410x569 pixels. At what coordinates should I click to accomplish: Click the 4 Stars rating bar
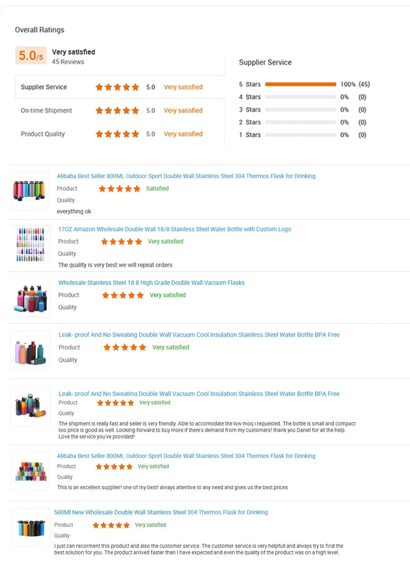point(300,97)
